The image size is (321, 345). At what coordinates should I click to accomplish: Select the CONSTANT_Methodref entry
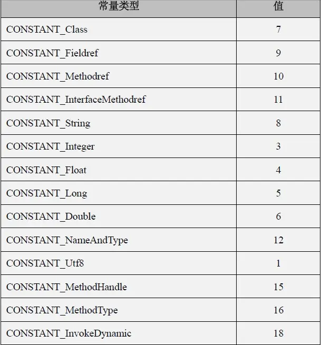click(57, 76)
